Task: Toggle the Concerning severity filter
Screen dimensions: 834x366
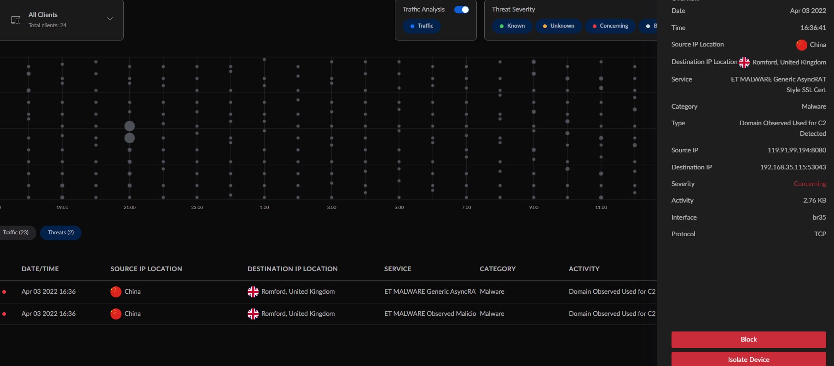Action: click(610, 26)
